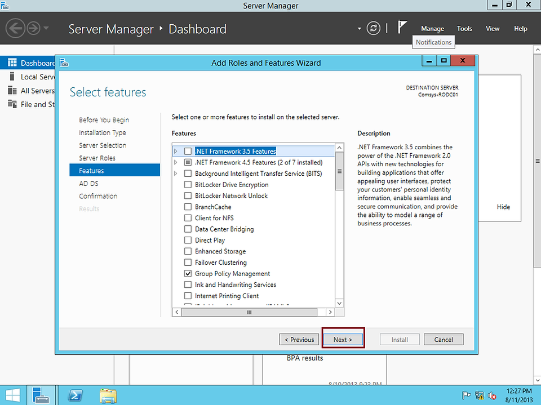The width and height of the screenshot is (541, 405).
Task: Toggle .NET Framework 4.5 Features checkbox
Action: pyautogui.click(x=188, y=162)
